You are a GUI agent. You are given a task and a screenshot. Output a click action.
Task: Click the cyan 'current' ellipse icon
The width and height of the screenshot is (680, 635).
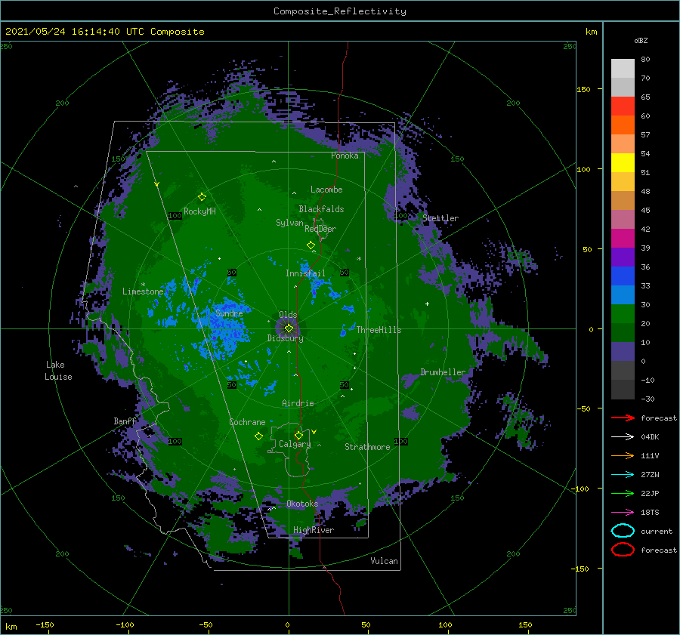pos(623,531)
